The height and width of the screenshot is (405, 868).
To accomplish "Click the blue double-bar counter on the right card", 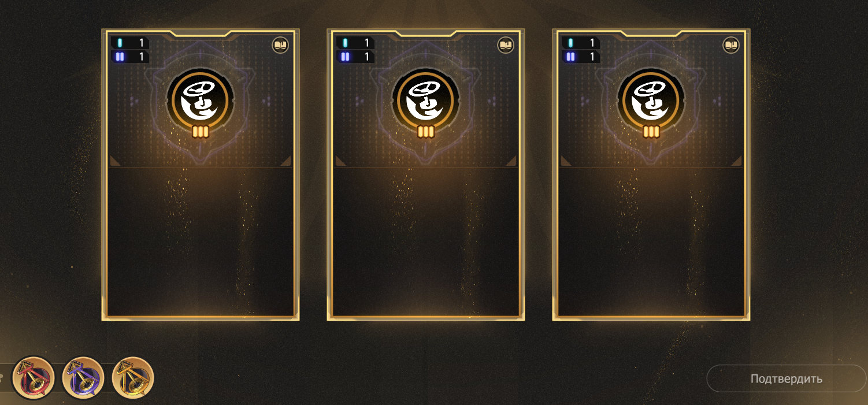I will (x=581, y=57).
